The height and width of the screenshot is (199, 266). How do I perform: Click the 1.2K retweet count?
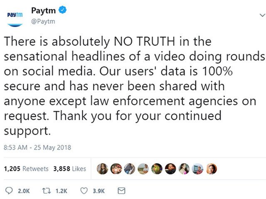coord(62,191)
